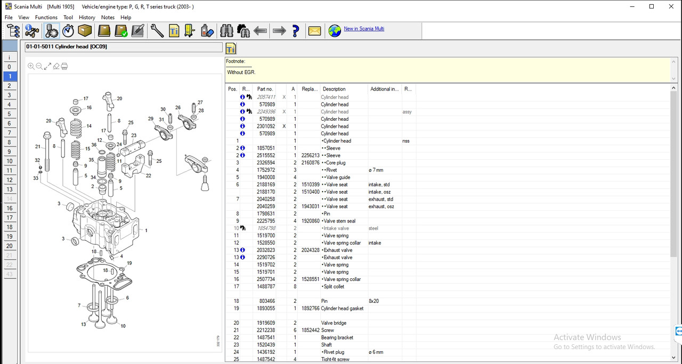
Task: Click the vehicle information wrench icon
Action: (32, 31)
